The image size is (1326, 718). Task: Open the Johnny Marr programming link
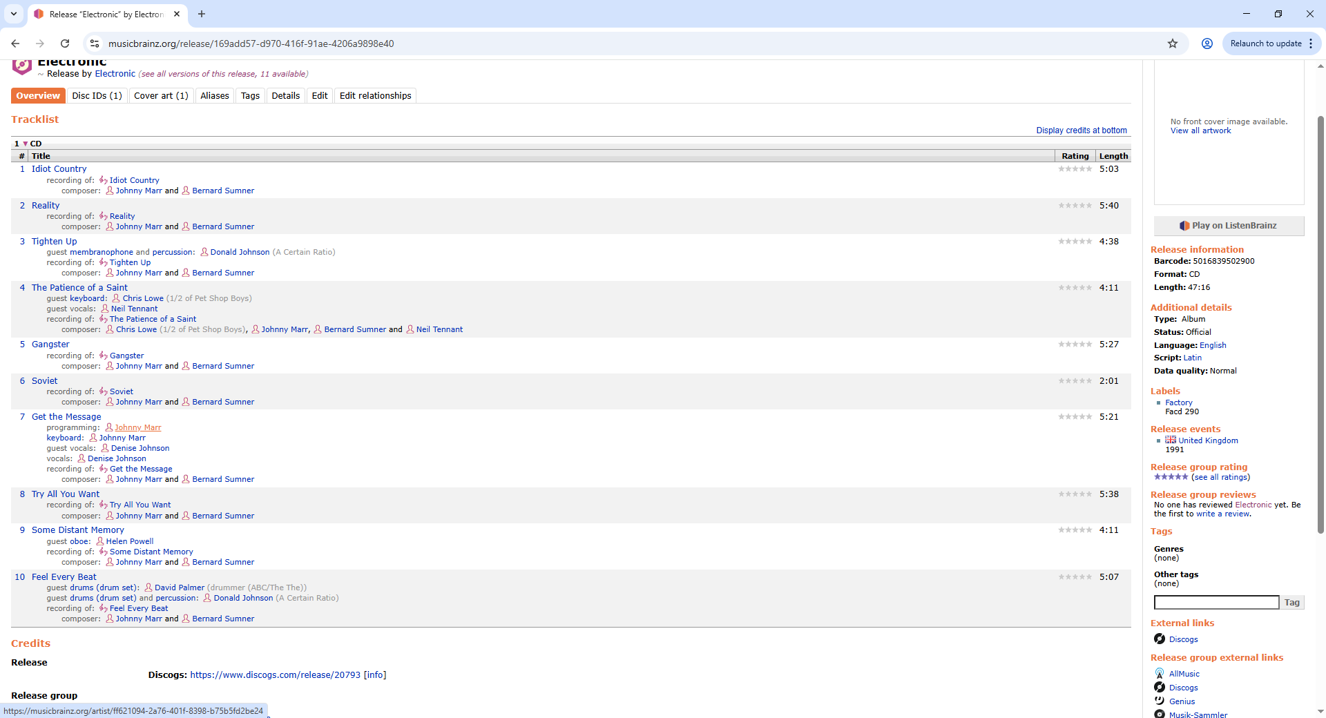[x=137, y=427]
